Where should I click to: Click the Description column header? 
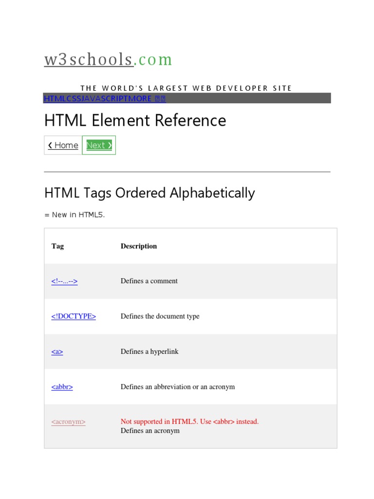coord(139,246)
